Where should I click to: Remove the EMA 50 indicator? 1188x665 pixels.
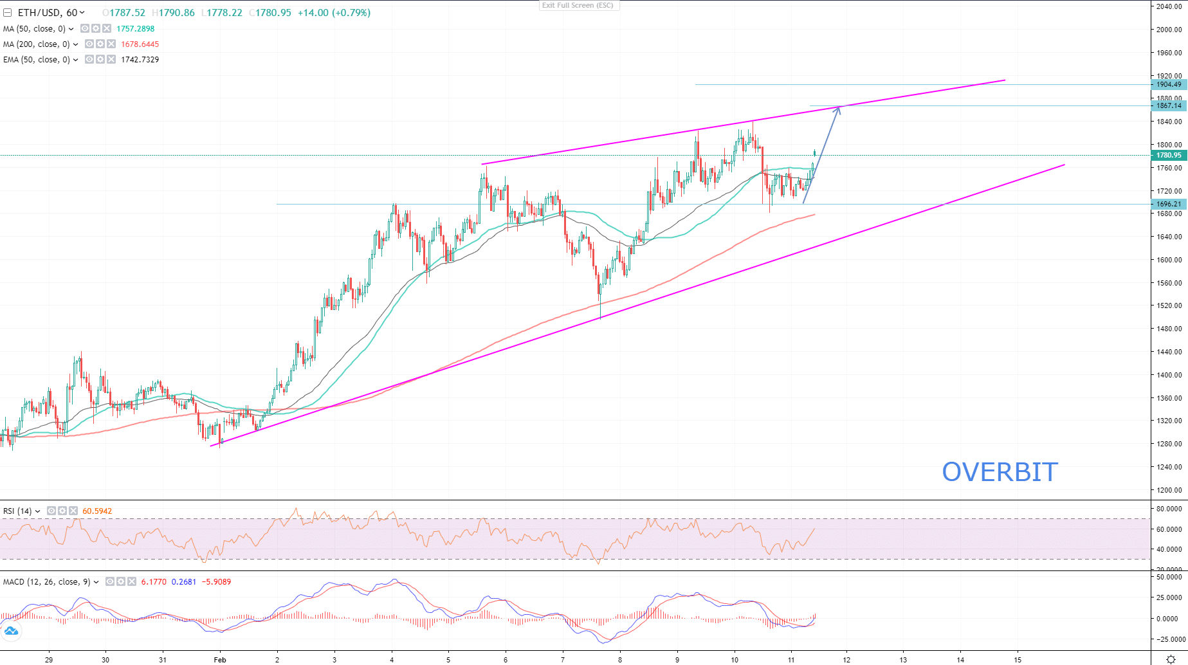pyautogui.click(x=111, y=60)
